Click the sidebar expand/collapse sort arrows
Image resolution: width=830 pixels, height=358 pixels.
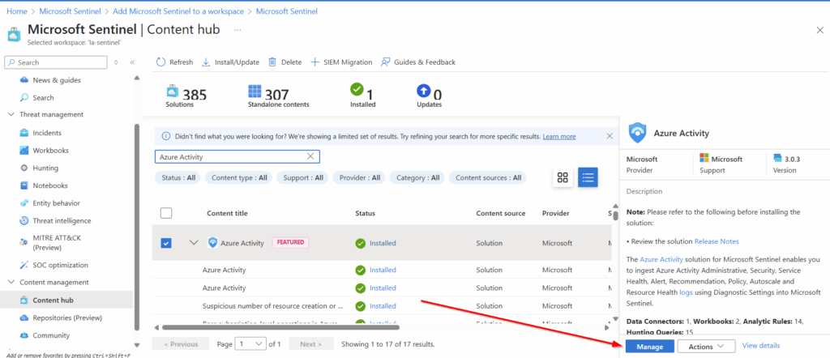click(x=117, y=62)
